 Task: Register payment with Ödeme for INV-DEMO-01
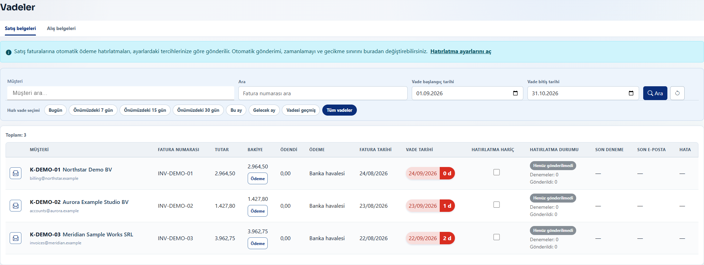258,178
